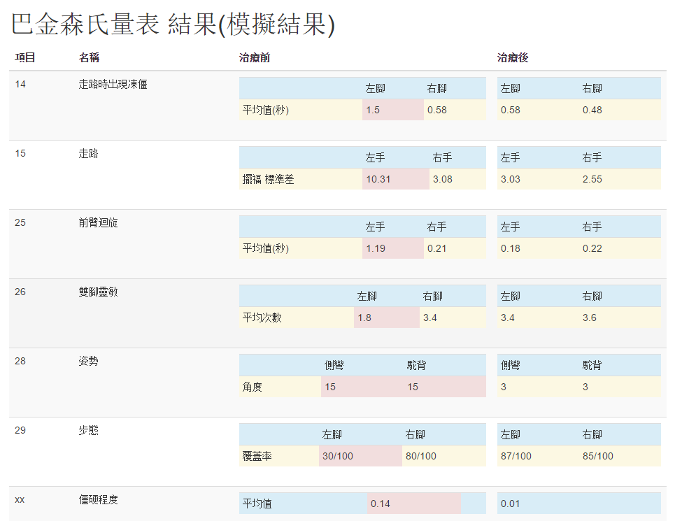Select the 走路時出現凍僵 row name

(113, 85)
